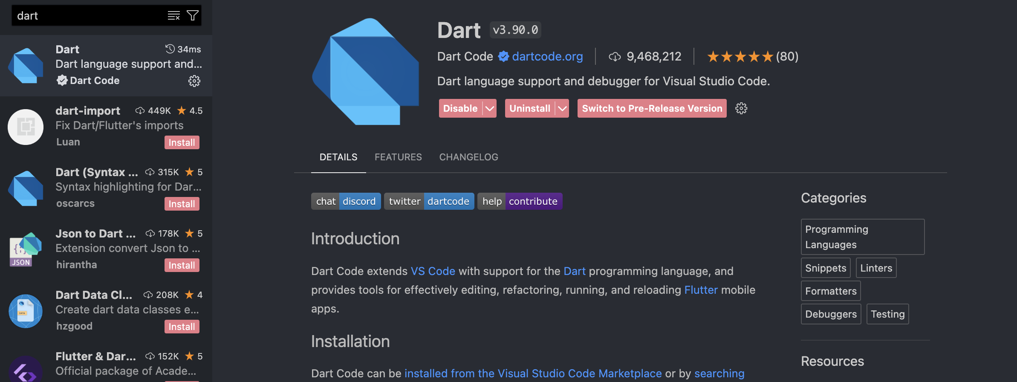
Task: Click the Json to Dart extension icon
Action: point(26,250)
